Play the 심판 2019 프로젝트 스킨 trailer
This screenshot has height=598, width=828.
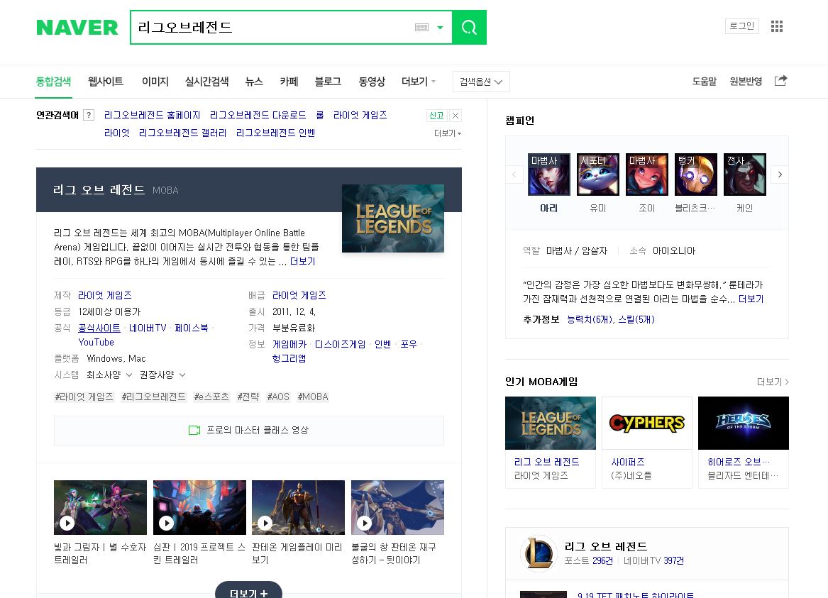click(x=199, y=507)
